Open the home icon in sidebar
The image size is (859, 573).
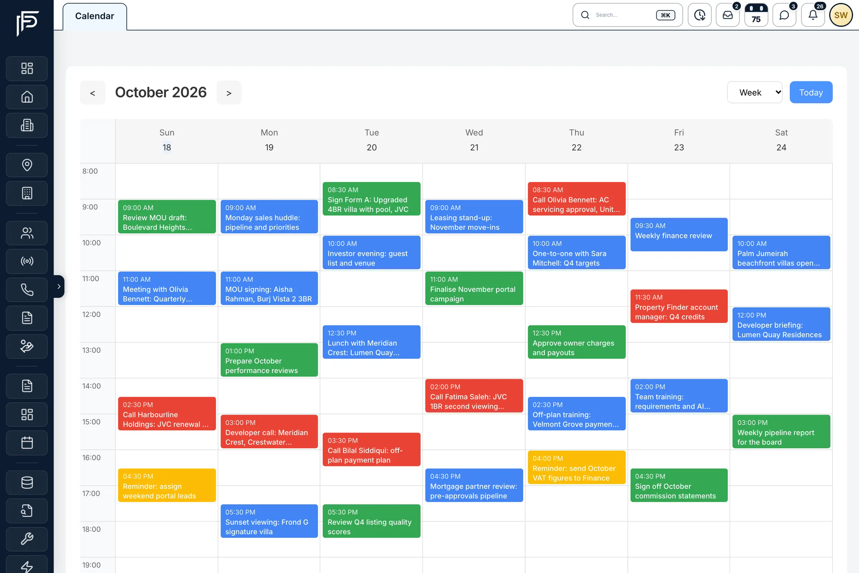[x=26, y=97]
